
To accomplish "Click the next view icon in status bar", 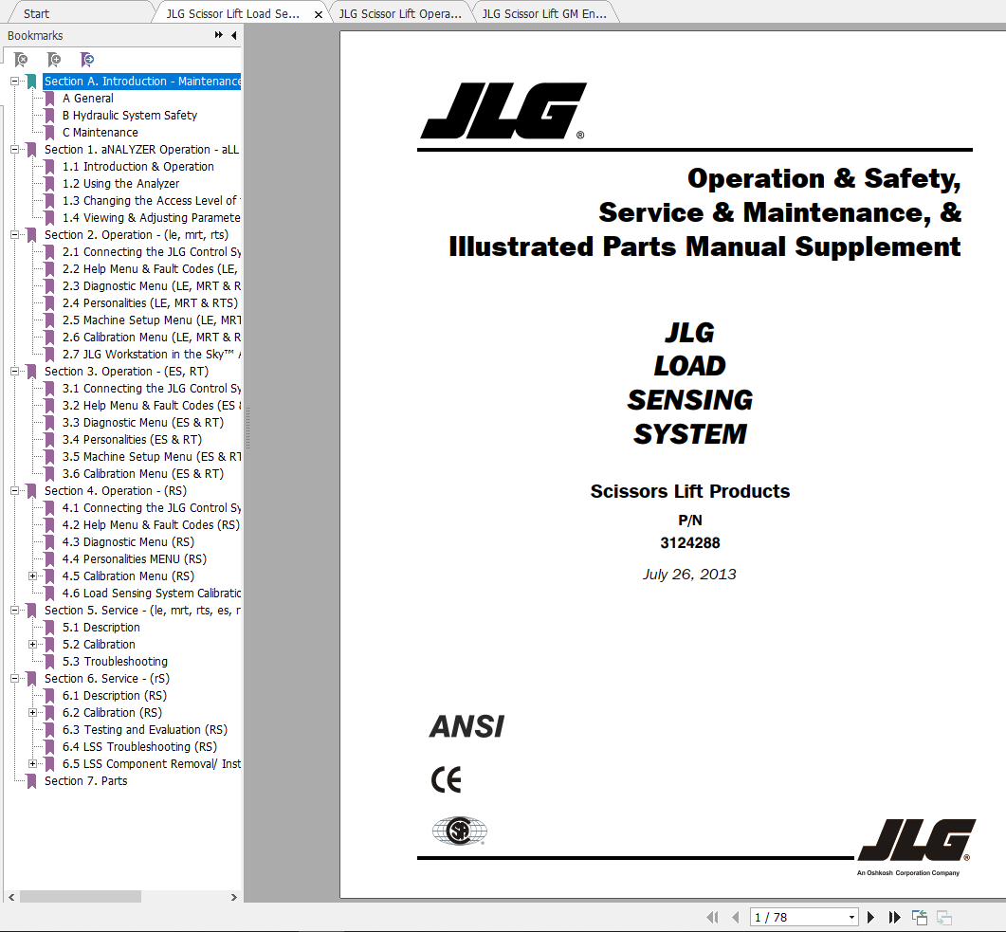I will [943, 917].
